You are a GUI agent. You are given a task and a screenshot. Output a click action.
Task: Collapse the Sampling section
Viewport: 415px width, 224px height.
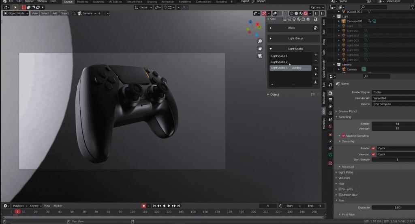click(344, 117)
